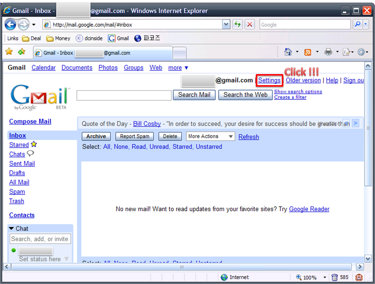This screenshot has width=375, height=284.
Task: Open the Print options dropdown arrow
Action: click(337, 52)
